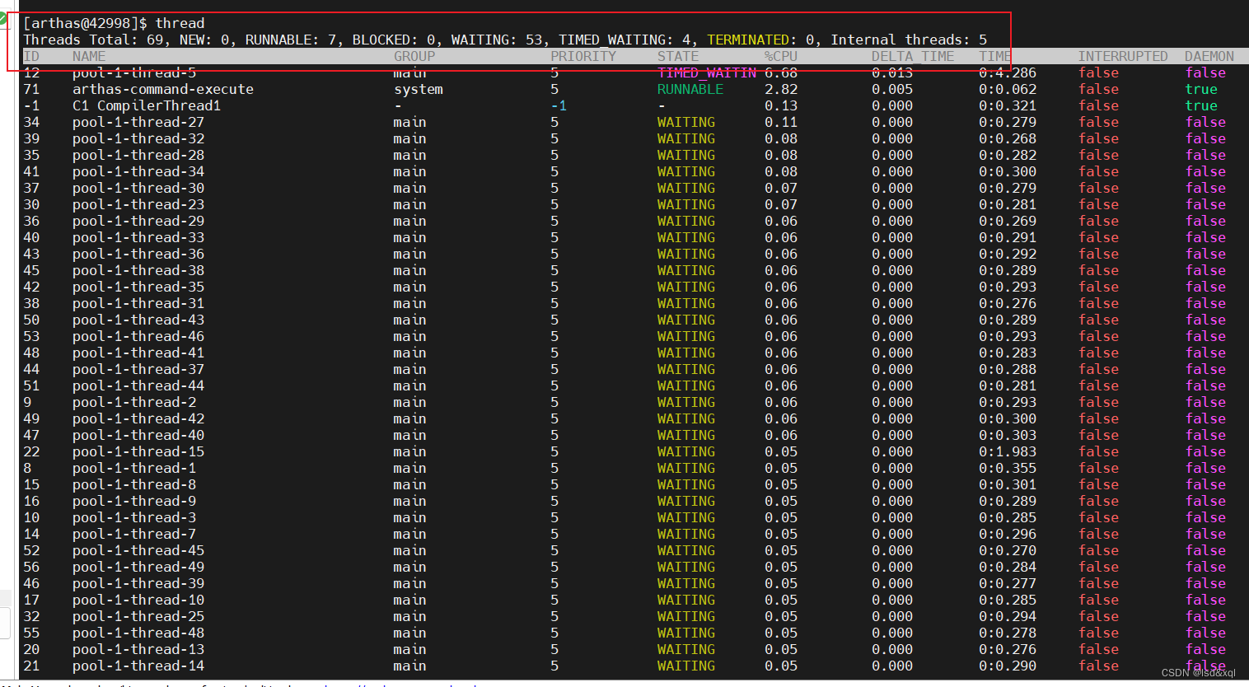Select thread name pool-1-thread-28

pos(138,155)
